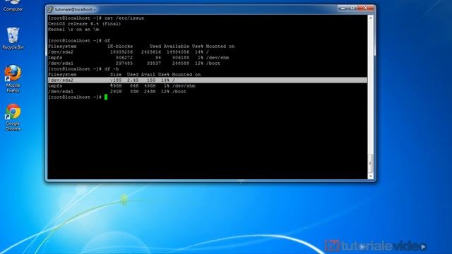Click the '/boot' mount point in df -h output
This screenshot has width=452, height=254.
(179, 92)
